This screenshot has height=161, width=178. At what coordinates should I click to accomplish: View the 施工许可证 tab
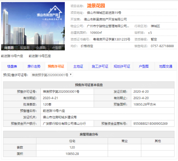(x=100, y=67)
